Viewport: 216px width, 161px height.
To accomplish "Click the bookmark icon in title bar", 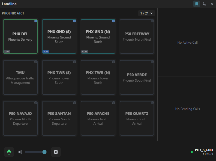I will point(196,4).
